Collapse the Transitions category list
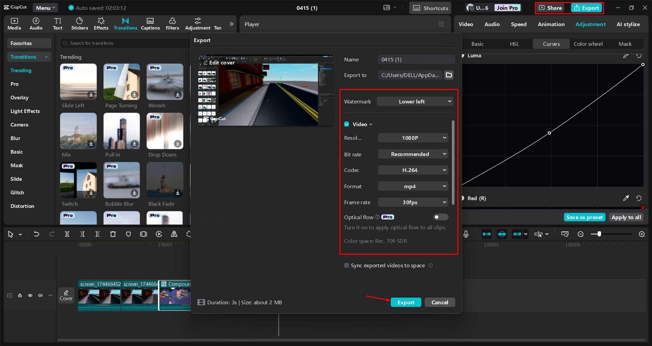The image size is (652, 346). coord(46,57)
